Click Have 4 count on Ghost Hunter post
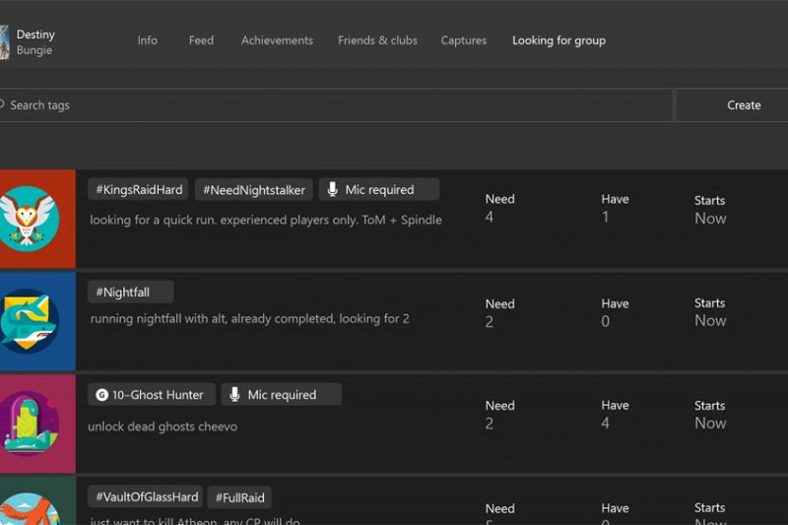The image size is (788, 525). point(615,415)
